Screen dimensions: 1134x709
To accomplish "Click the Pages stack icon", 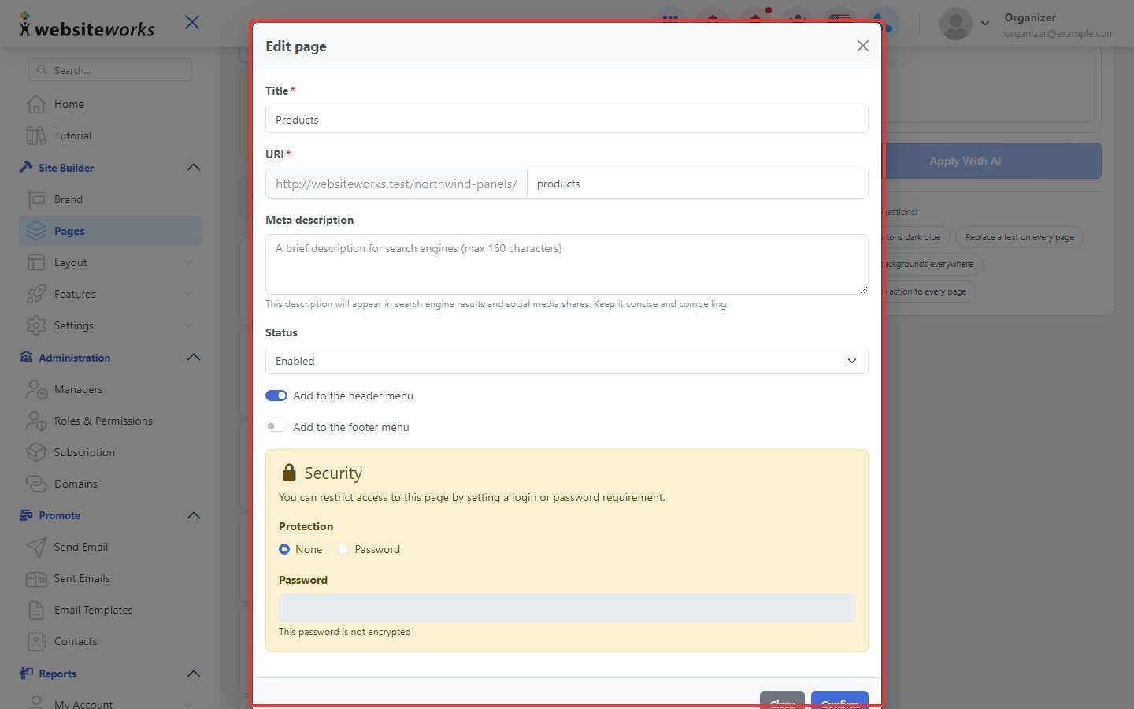I will 35,231.
